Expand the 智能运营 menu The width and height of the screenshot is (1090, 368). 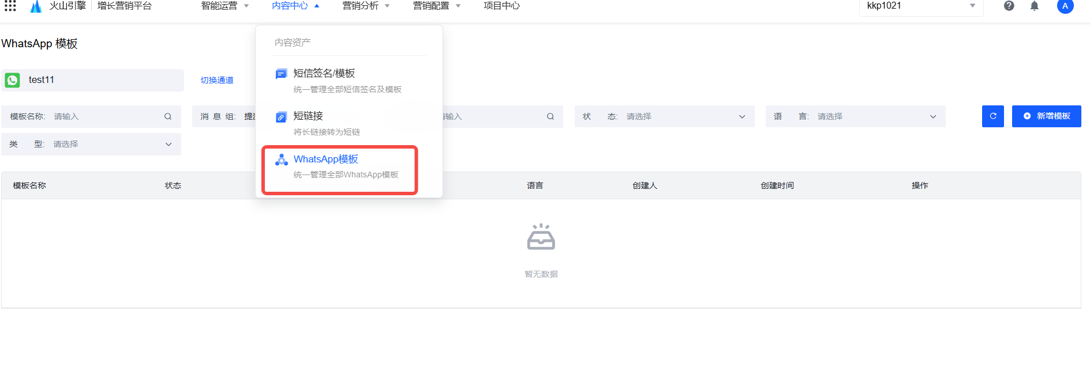point(225,6)
